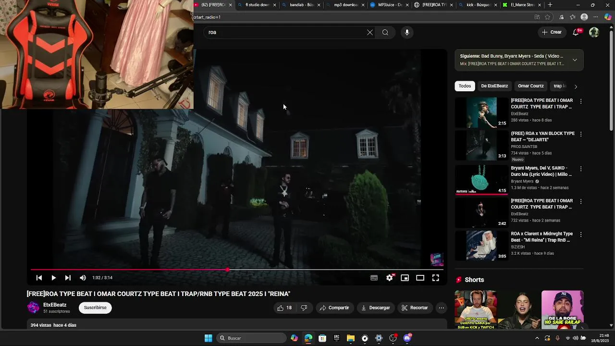Image resolution: width=615 pixels, height=346 pixels.
Task: Open the YouTube account avatar menu
Action: click(594, 32)
